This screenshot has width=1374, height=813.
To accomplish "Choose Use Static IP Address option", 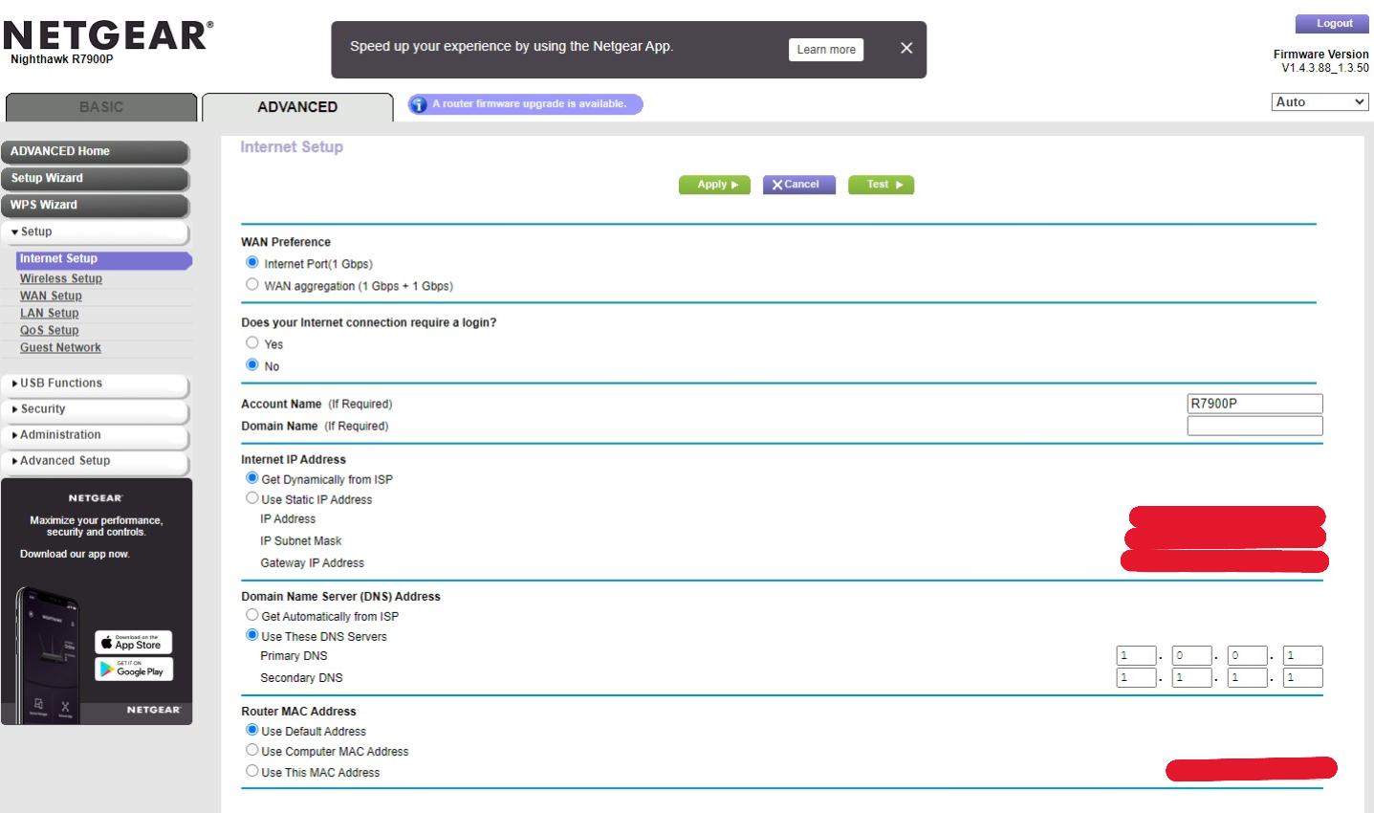I will coord(252,498).
